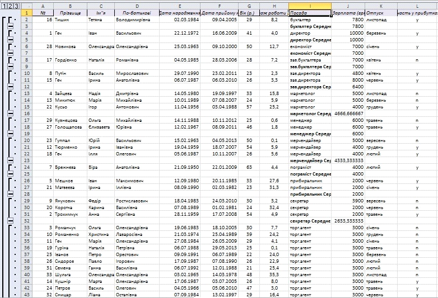Select surname cell Путін

coord(70,73)
